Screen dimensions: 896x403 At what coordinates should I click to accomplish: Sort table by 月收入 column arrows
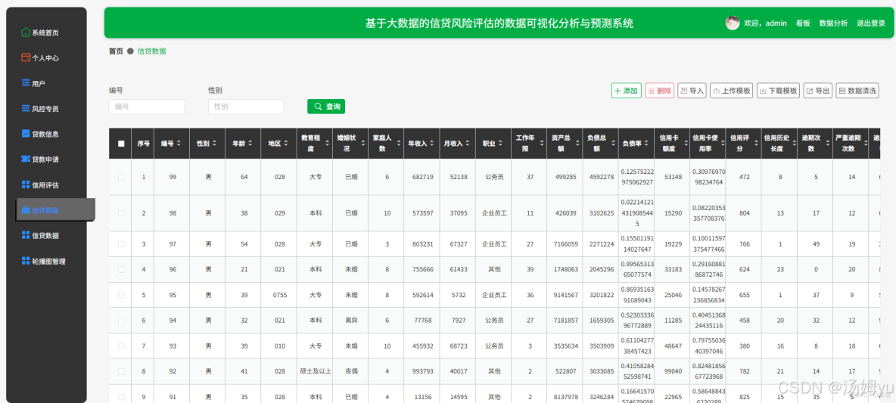coord(469,144)
